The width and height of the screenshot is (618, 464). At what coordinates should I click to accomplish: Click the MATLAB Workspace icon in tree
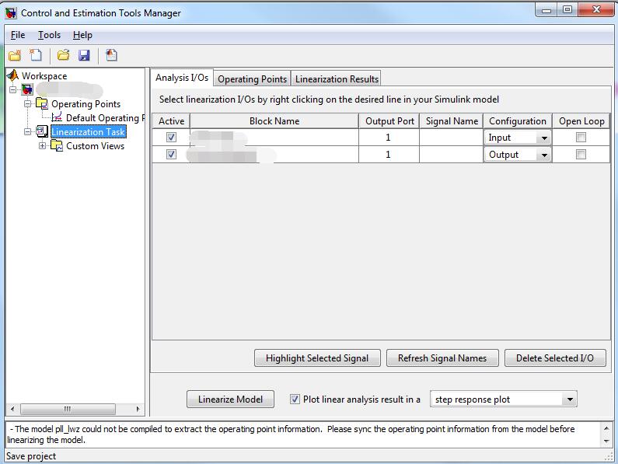[x=13, y=75]
